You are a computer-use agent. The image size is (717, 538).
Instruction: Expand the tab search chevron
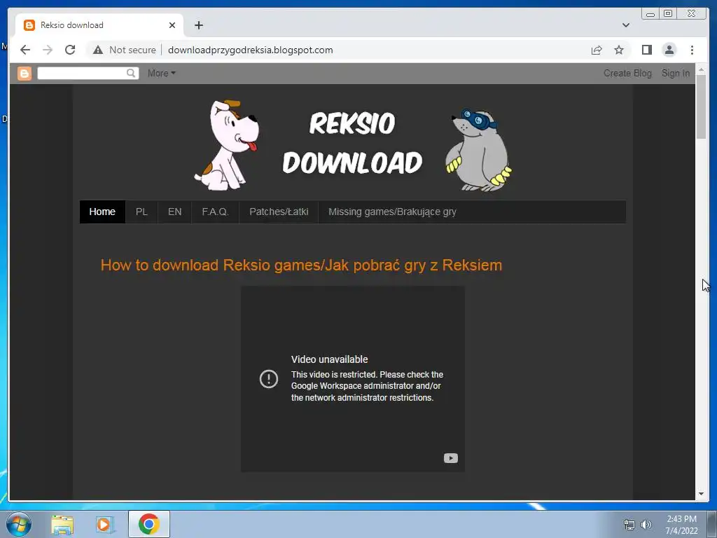point(625,25)
